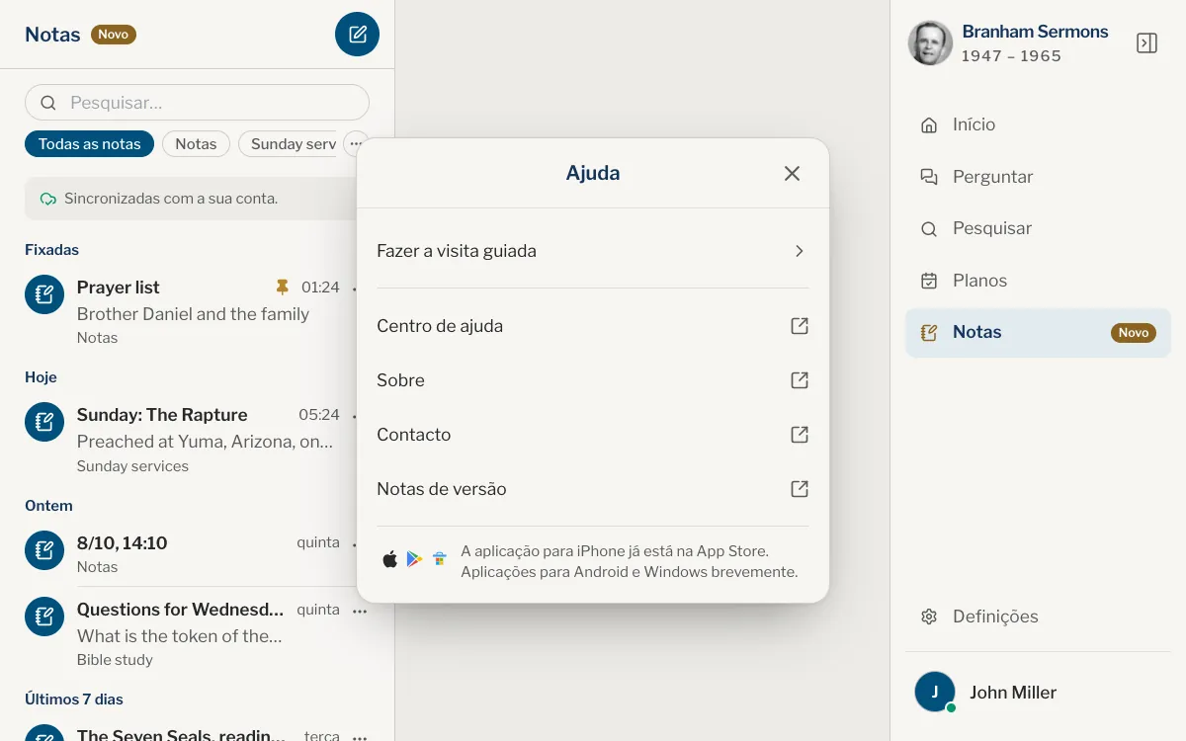Click external link icon for Notas de versão
This screenshot has height=741, width=1186.
tap(800, 489)
